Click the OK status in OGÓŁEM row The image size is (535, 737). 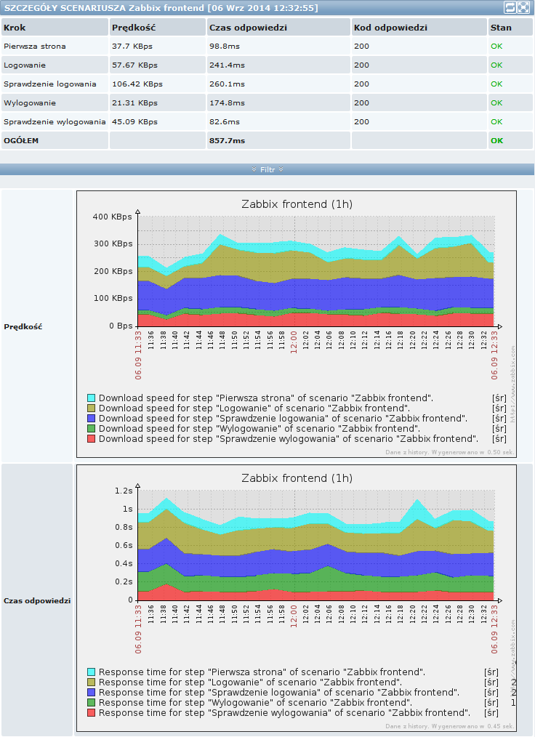tap(496, 140)
